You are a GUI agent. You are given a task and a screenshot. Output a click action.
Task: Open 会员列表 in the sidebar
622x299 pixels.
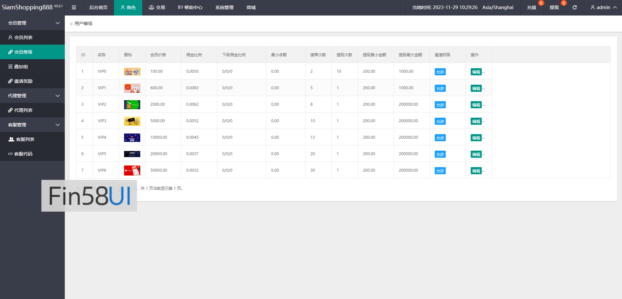click(23, 37)
